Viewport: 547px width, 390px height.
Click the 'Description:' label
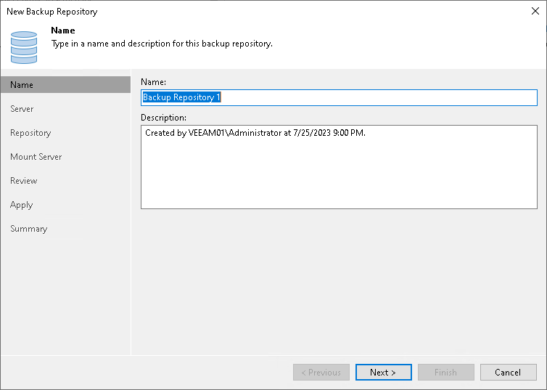coord(163,117)
